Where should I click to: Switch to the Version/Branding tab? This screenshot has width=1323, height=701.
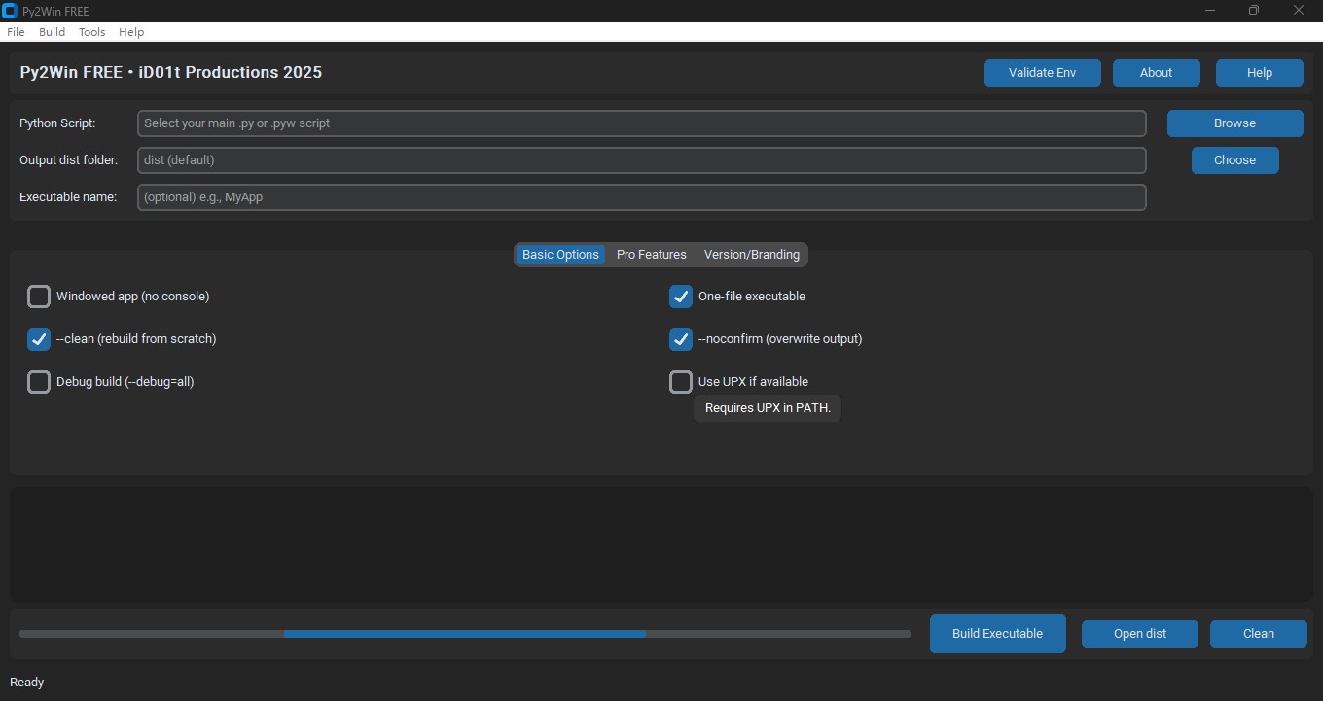click(x=752, y=255)
